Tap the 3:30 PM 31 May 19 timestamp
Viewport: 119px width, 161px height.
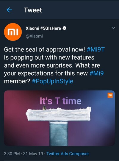click(24, 154)
